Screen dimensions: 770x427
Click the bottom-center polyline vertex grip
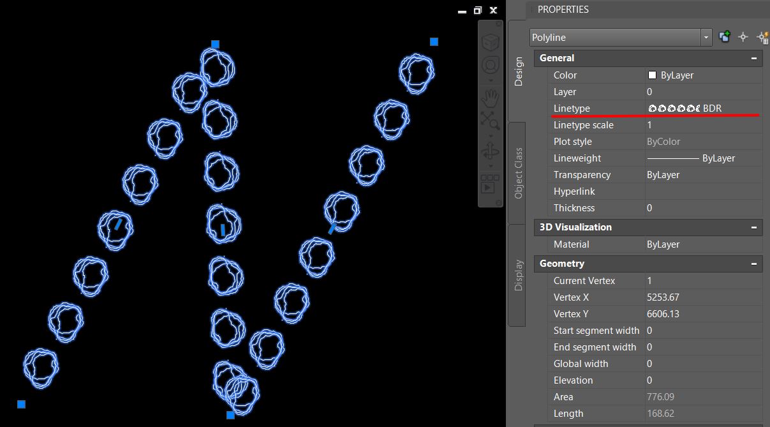click(230, 415)
